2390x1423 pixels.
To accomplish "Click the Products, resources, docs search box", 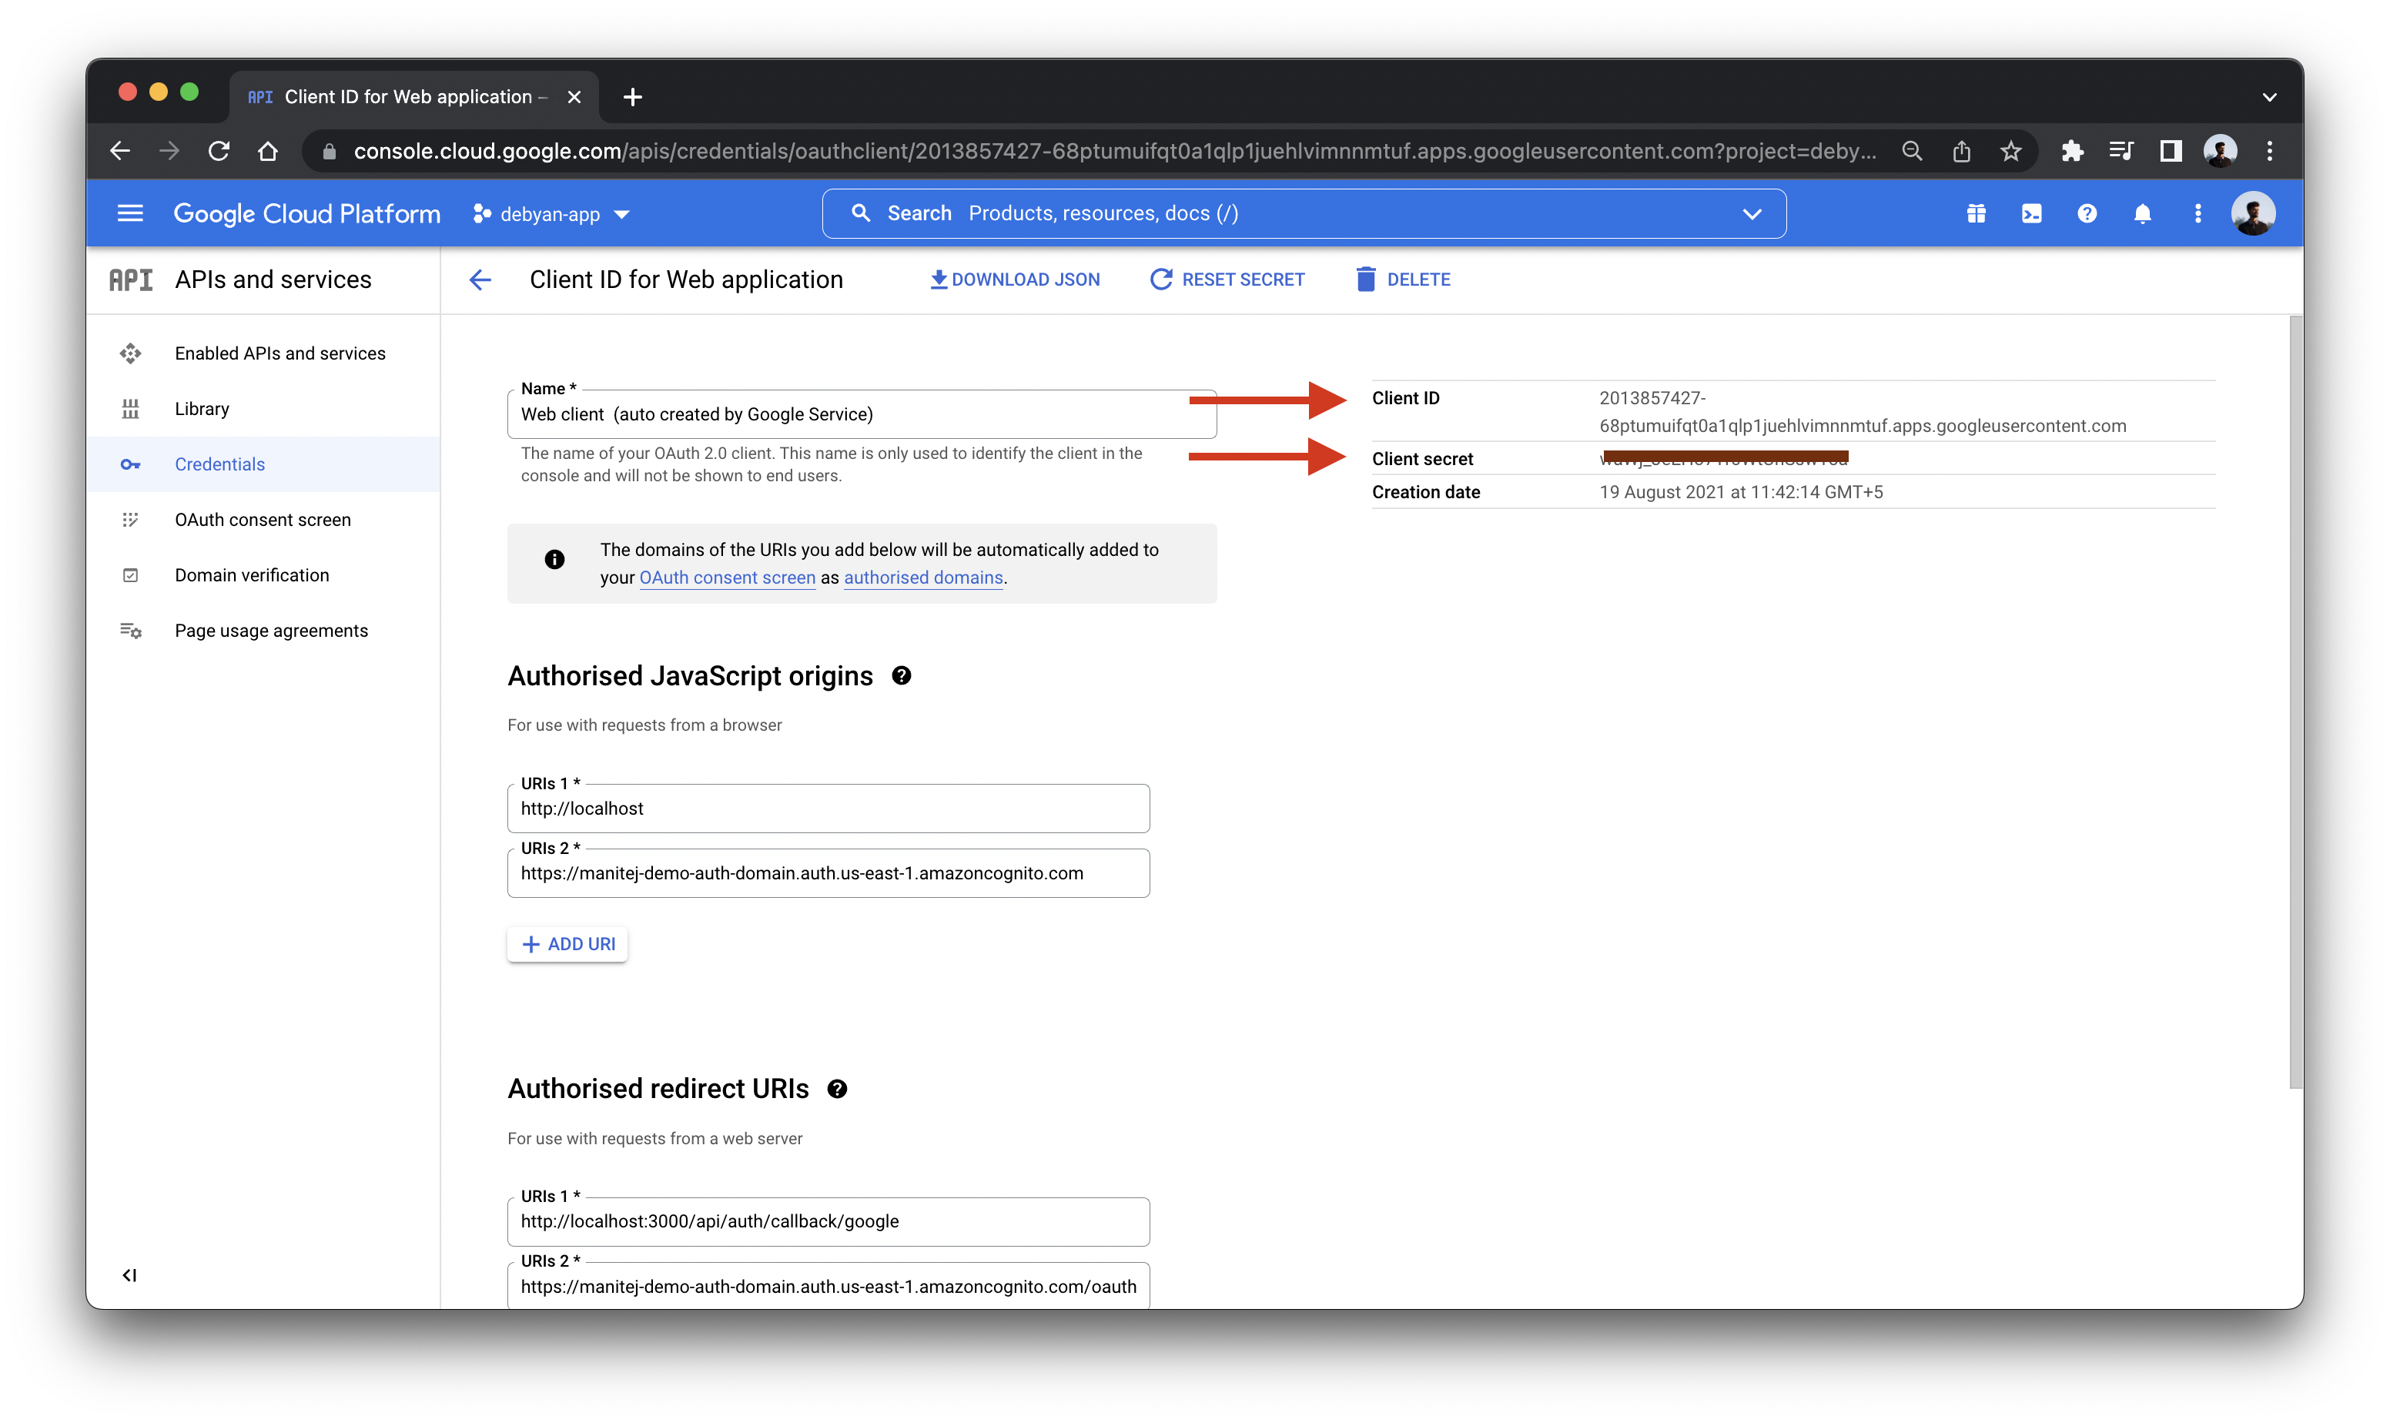I will (1304, 213).
